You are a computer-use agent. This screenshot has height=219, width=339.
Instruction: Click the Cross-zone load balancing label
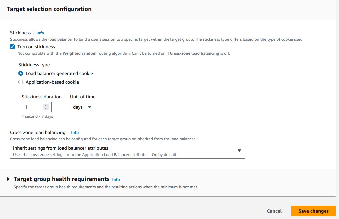(38, 132)
